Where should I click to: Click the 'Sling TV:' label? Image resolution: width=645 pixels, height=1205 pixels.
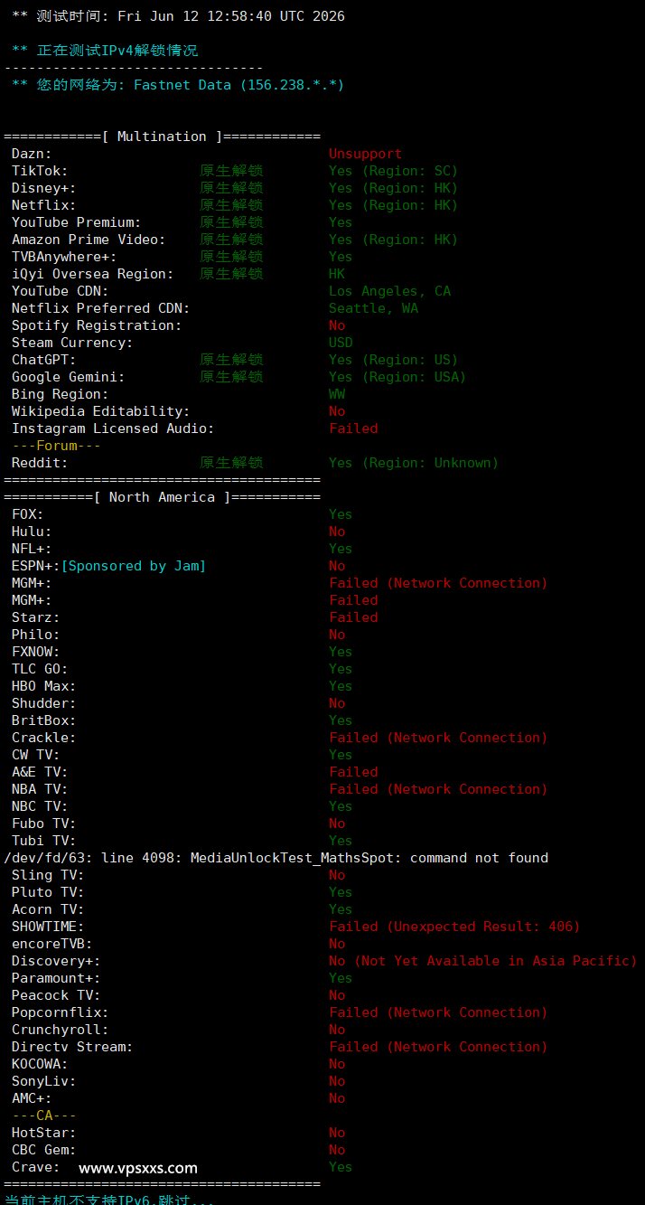[x=48, y=875]
